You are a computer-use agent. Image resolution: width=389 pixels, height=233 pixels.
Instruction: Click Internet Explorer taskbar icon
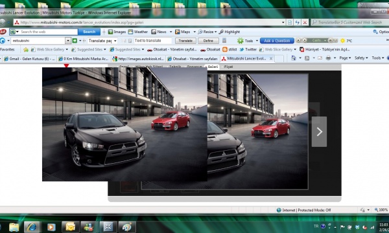coord(32,227)
